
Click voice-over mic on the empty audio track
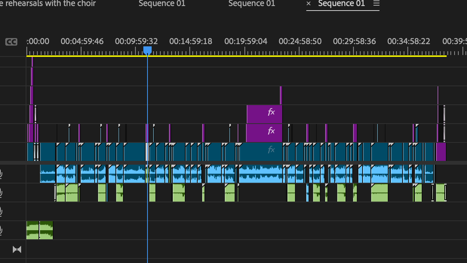pos(1,211)
